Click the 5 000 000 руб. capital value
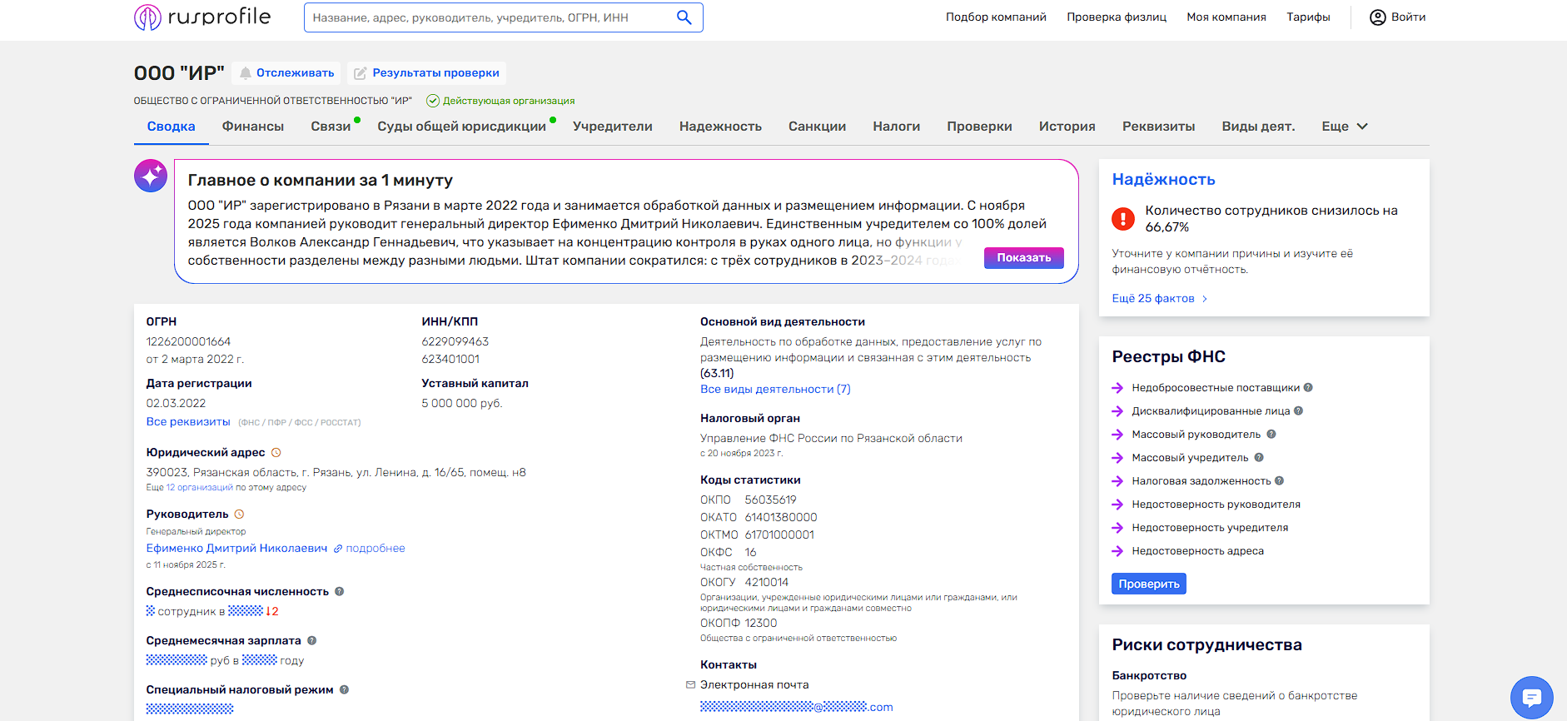Screen dimensions: 1567x721 [x=462, y=404]
